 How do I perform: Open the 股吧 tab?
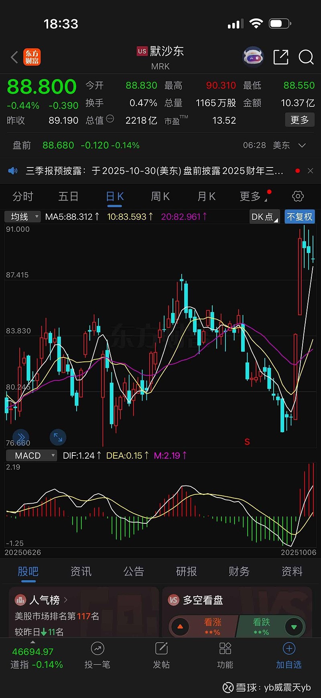pyautogui.click(x=28, y=571)
